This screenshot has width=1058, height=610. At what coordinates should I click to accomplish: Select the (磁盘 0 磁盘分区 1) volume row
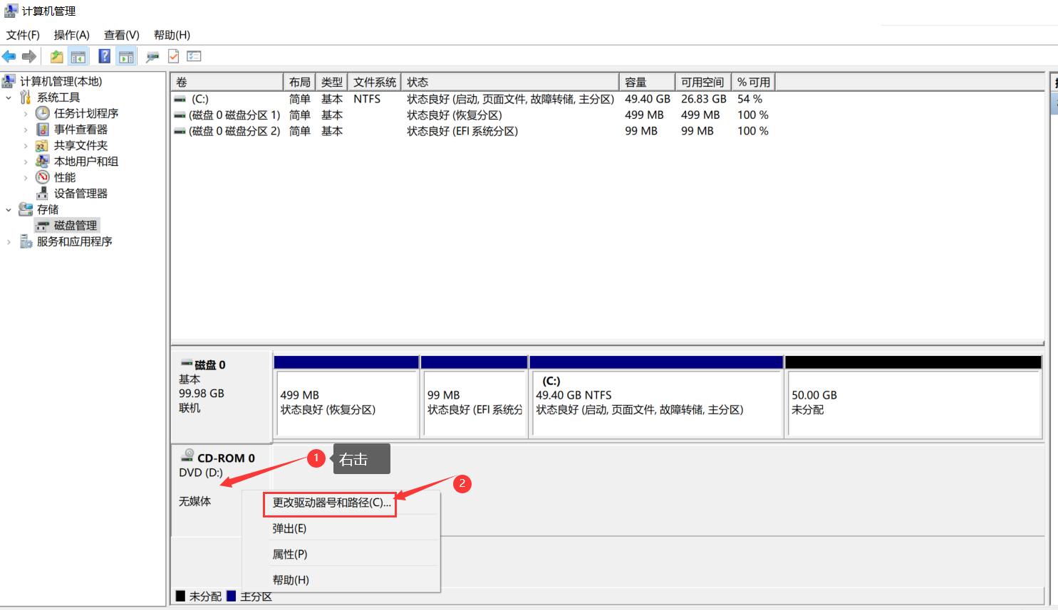(x=472, y=115)
